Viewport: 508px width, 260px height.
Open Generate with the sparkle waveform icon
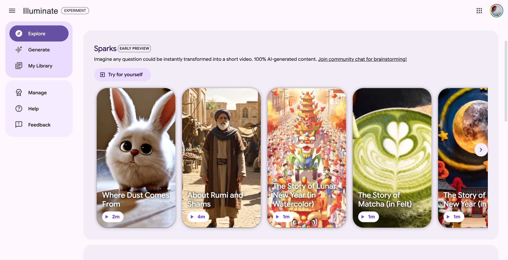(19, 50)
